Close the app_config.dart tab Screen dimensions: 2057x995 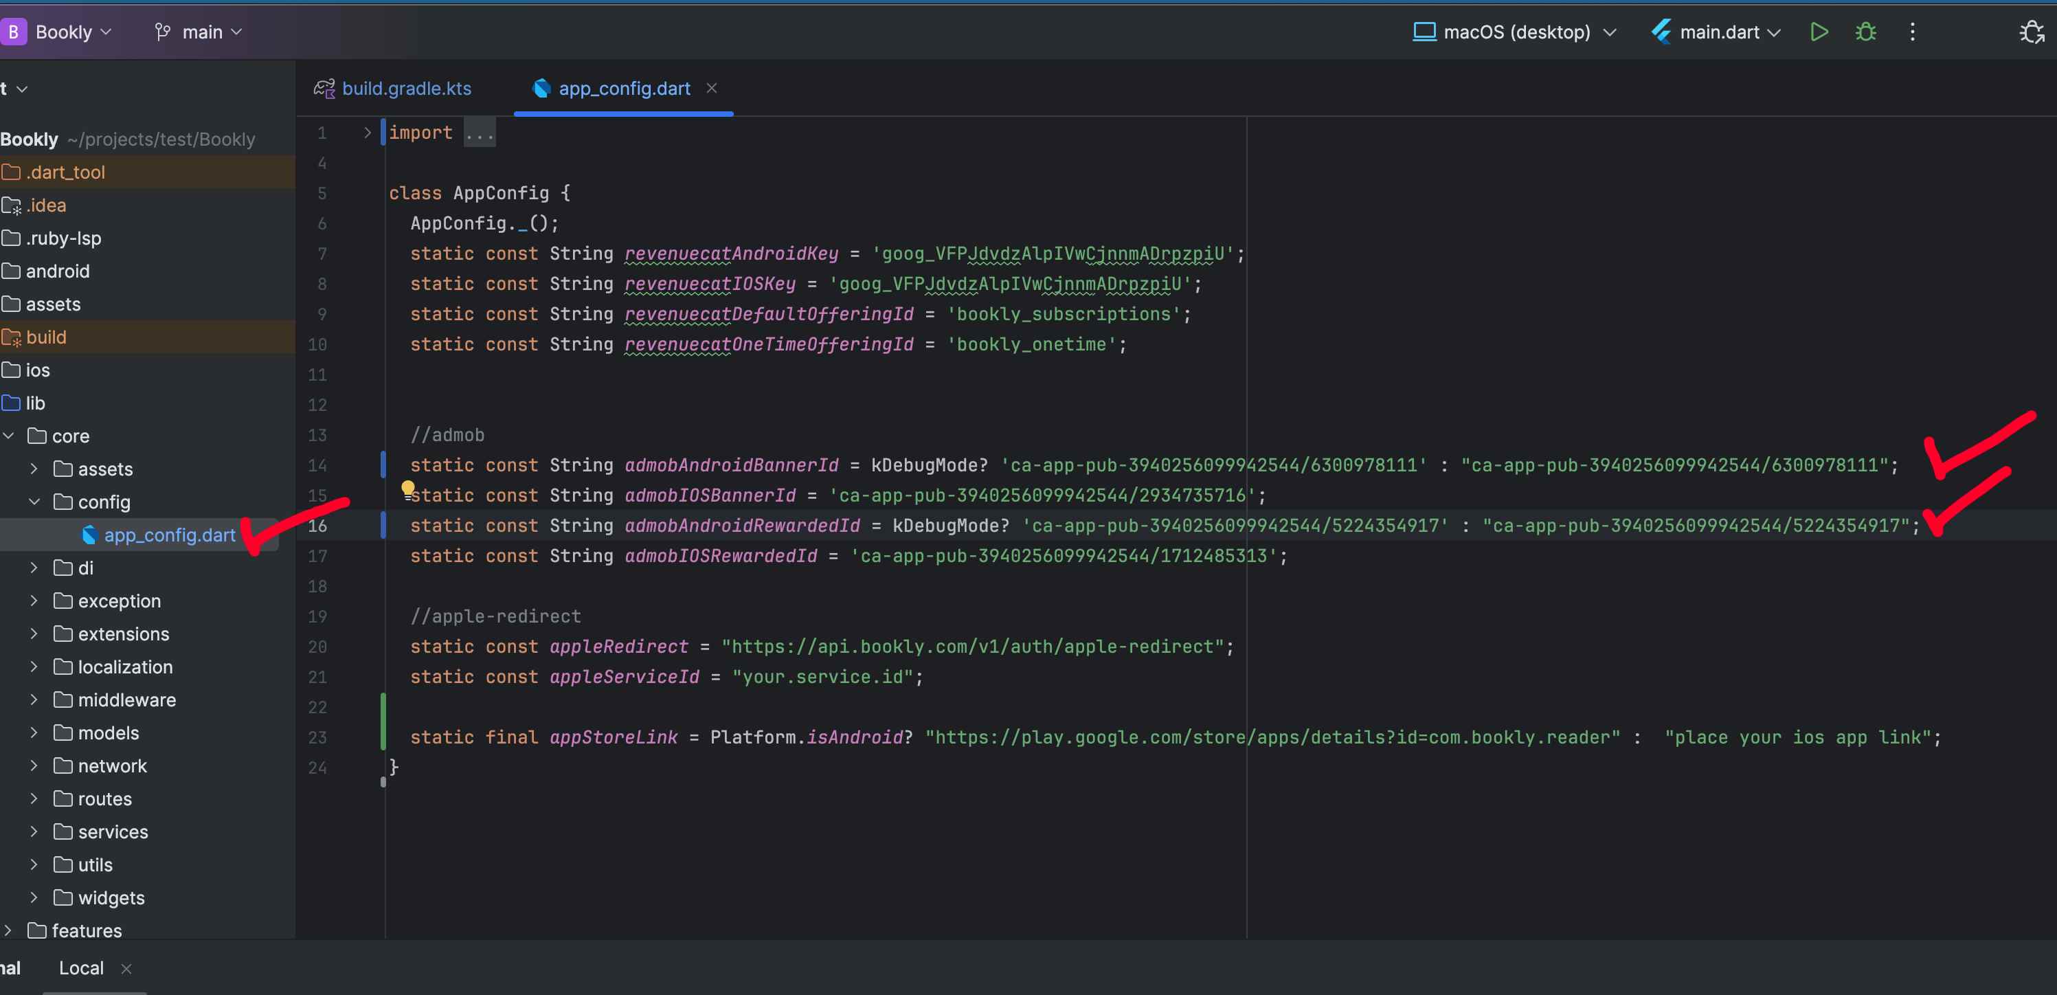coord(712,88)
